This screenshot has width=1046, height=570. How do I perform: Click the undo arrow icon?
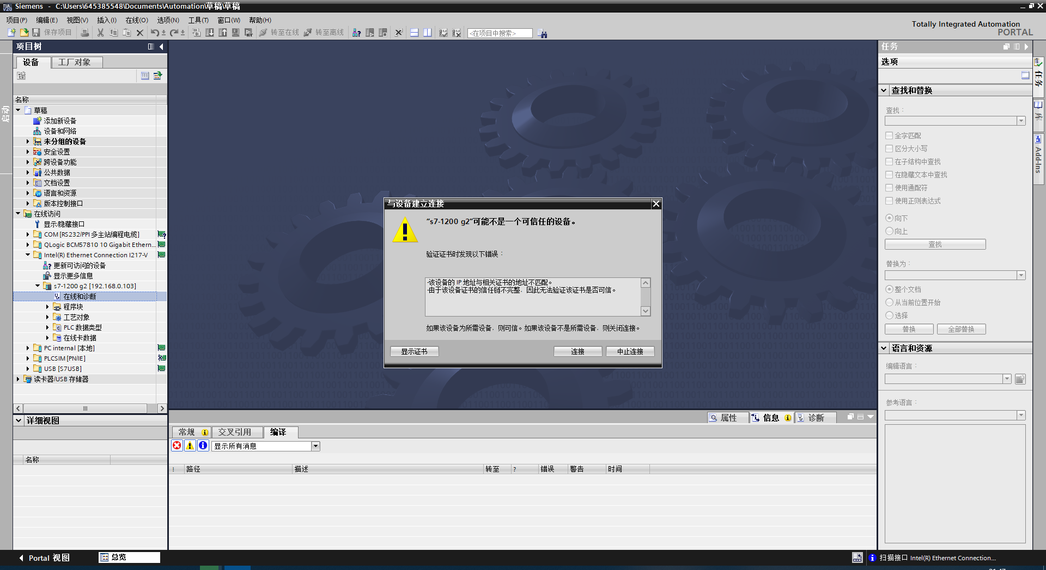[x=155, y=33]
